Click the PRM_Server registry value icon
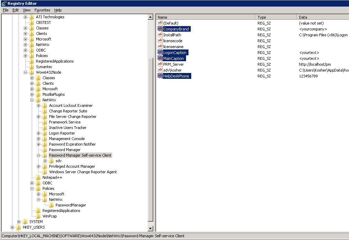The width and height of the screenshot is (349, 240). coord(160,64)
